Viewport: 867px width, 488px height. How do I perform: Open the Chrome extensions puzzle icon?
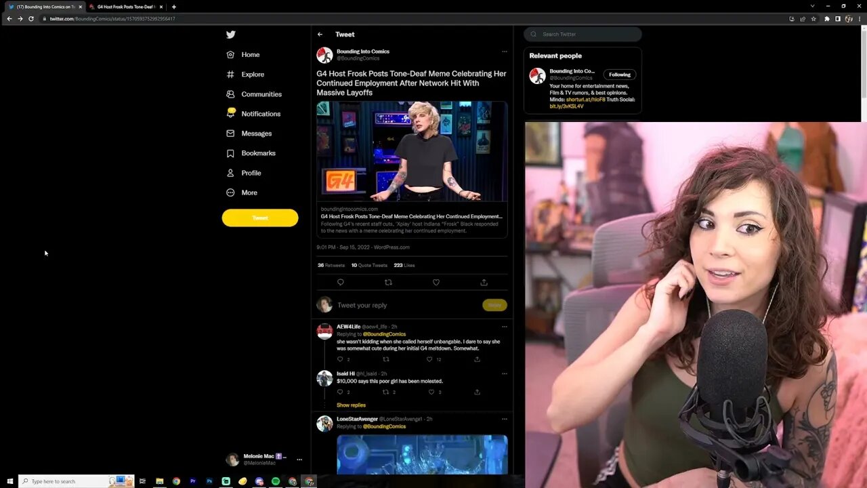(827, 19)
